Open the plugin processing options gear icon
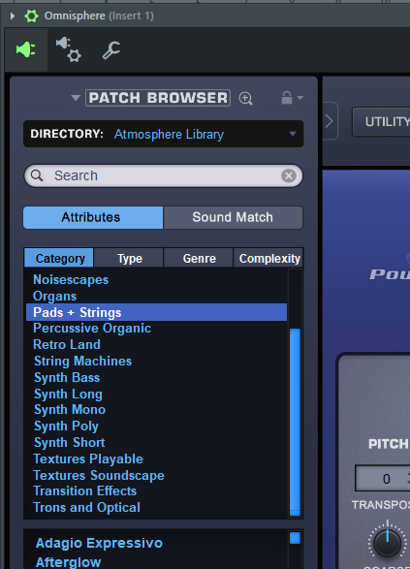The width and height of the screenshot is (410, 569). tap(69, 49)
